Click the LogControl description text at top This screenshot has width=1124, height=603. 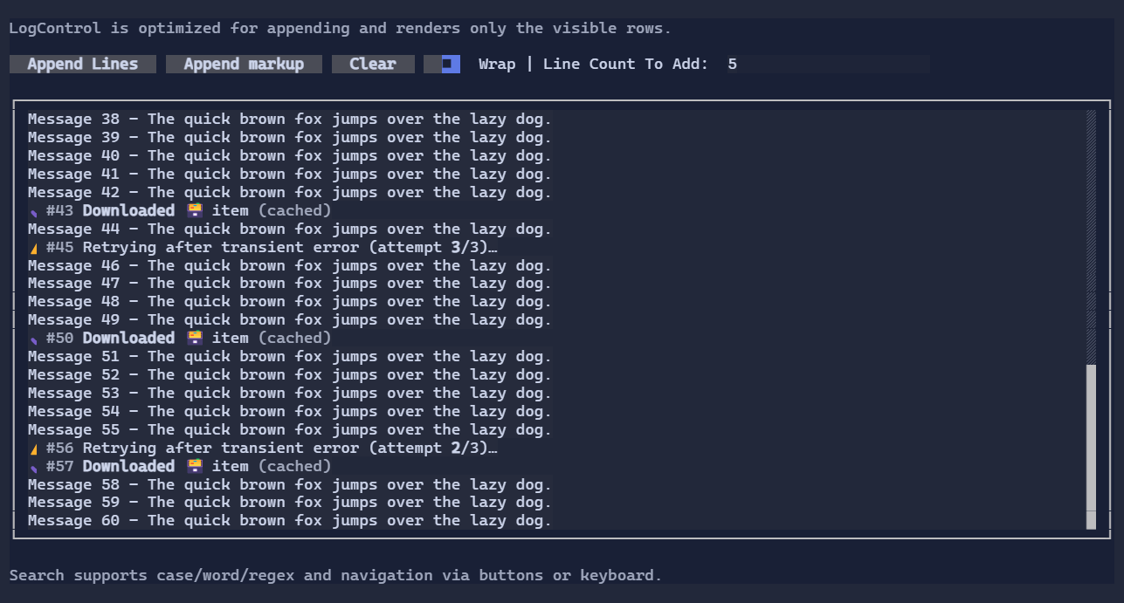[340, 28]
